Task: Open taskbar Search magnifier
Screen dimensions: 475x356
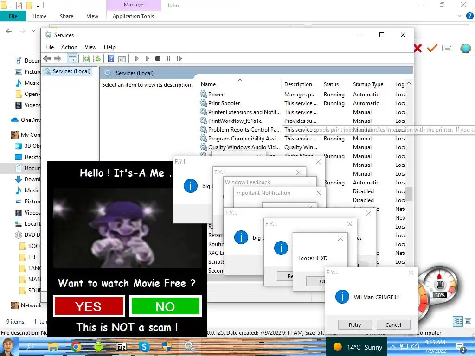Action: point(30,347)
